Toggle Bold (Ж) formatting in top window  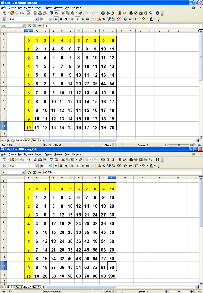pyautogui.click(x=56, y=19)
